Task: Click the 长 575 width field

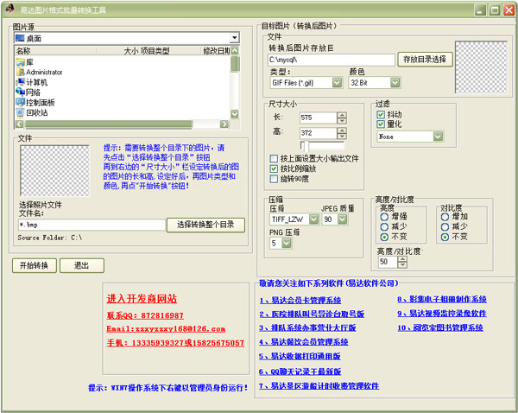Action: click(x=318, y=118)
